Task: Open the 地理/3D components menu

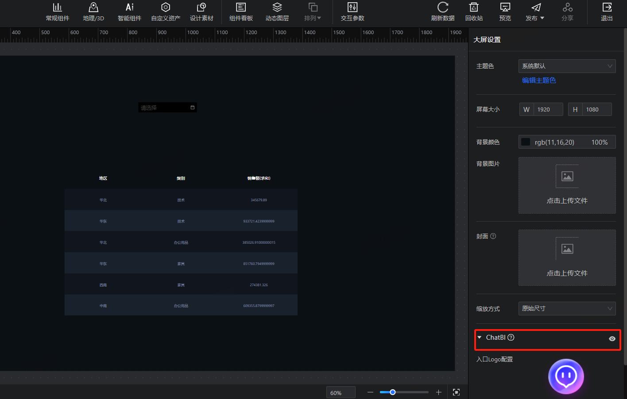Action: click(x=93, y=12)
